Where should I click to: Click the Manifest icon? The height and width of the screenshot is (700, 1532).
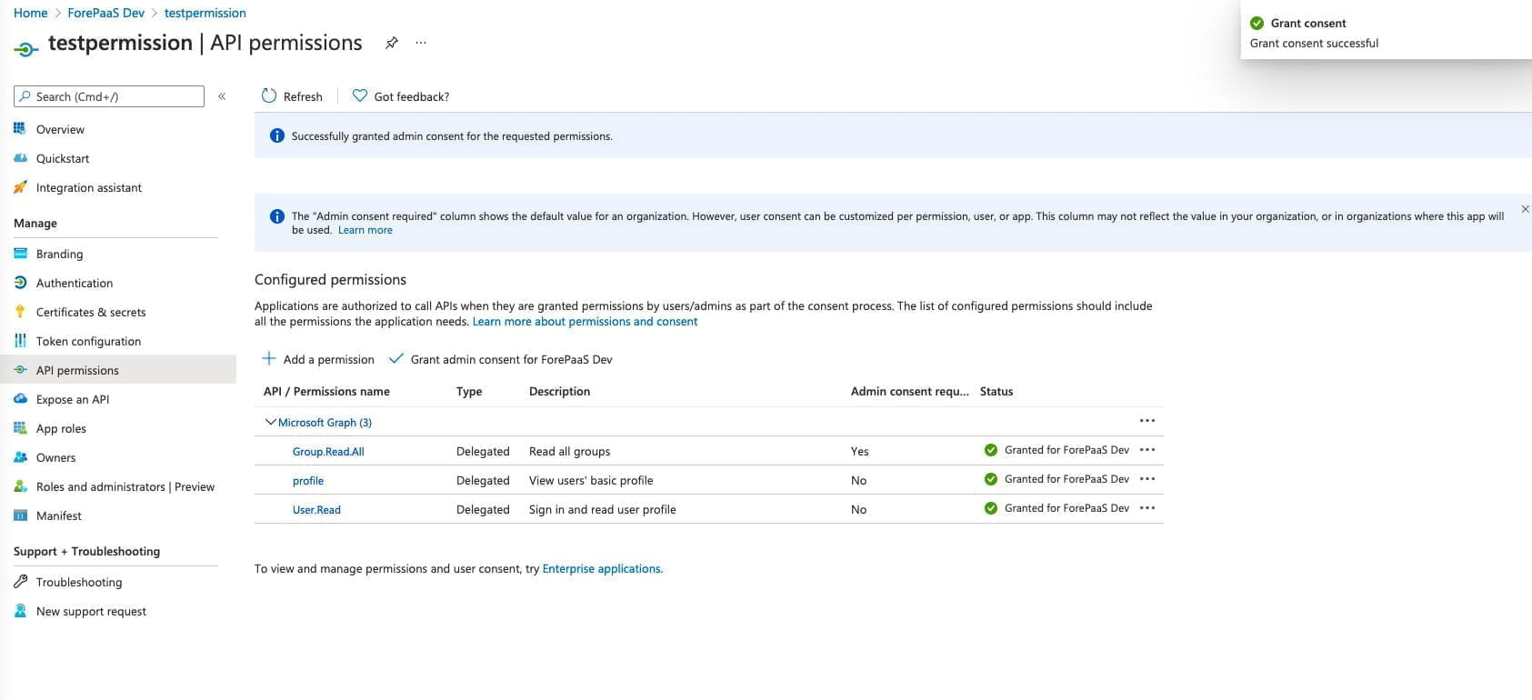click(x=20, y=515)
